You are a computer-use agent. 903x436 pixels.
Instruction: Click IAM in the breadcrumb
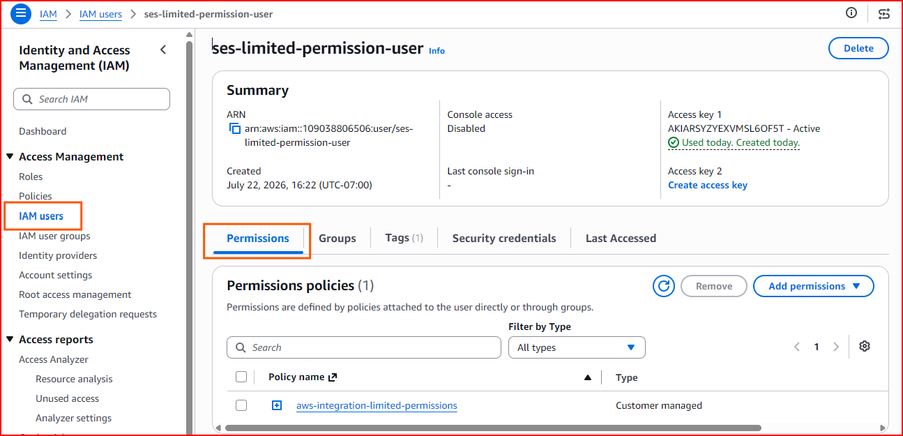pos(48,14)
